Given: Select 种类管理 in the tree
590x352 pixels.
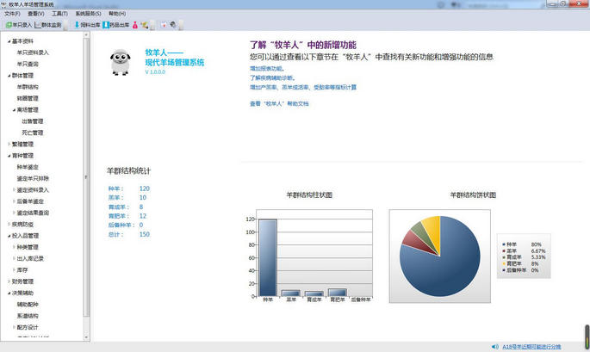Looking at the screenshot, I should tap(28, 247).
